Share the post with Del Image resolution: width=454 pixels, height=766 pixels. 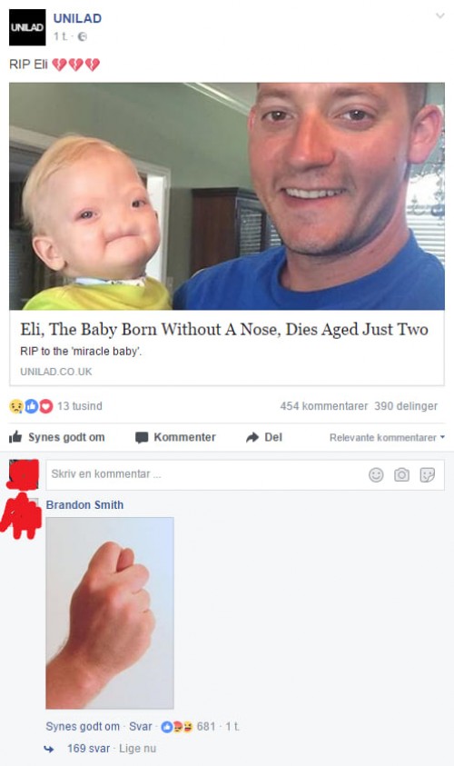click(x=264, y=437)
